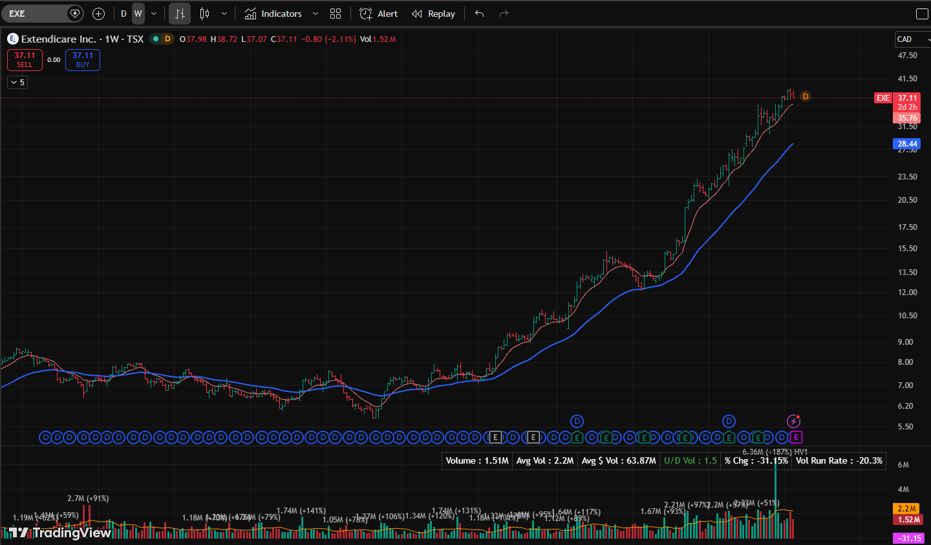The width and height of the screenshot is (931, 545).
Task: Open Compare or Add Symbol with the plus icon
Action: pos(98,14)
